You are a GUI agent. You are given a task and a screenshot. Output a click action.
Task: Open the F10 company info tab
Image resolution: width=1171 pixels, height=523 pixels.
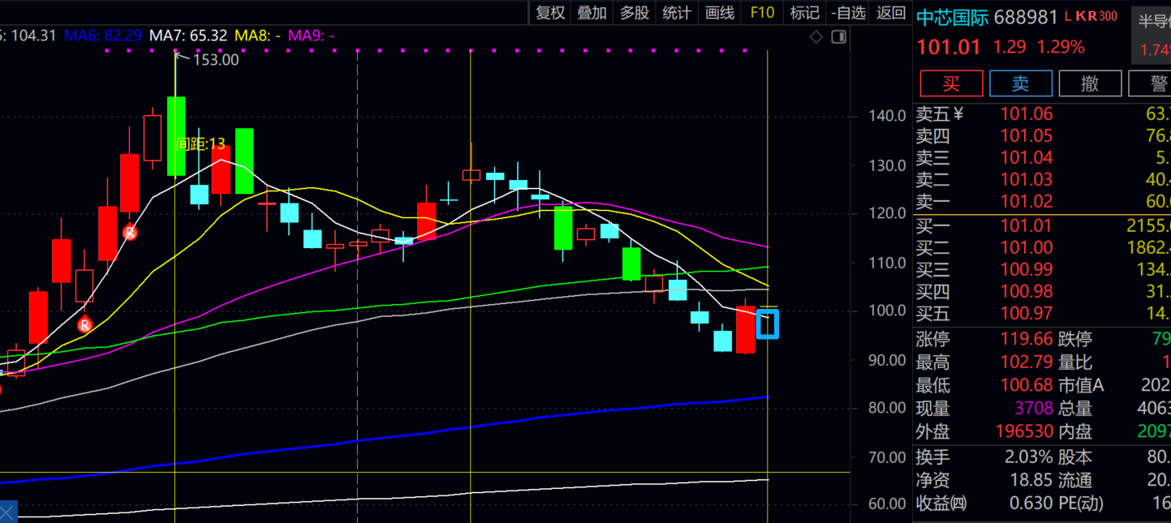click(x=762, y=12)
